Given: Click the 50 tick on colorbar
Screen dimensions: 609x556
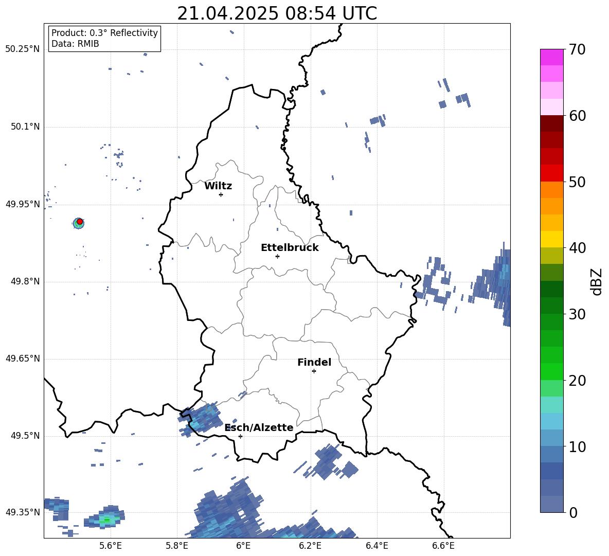Looking at the screenshot, I should coord(577,182).
